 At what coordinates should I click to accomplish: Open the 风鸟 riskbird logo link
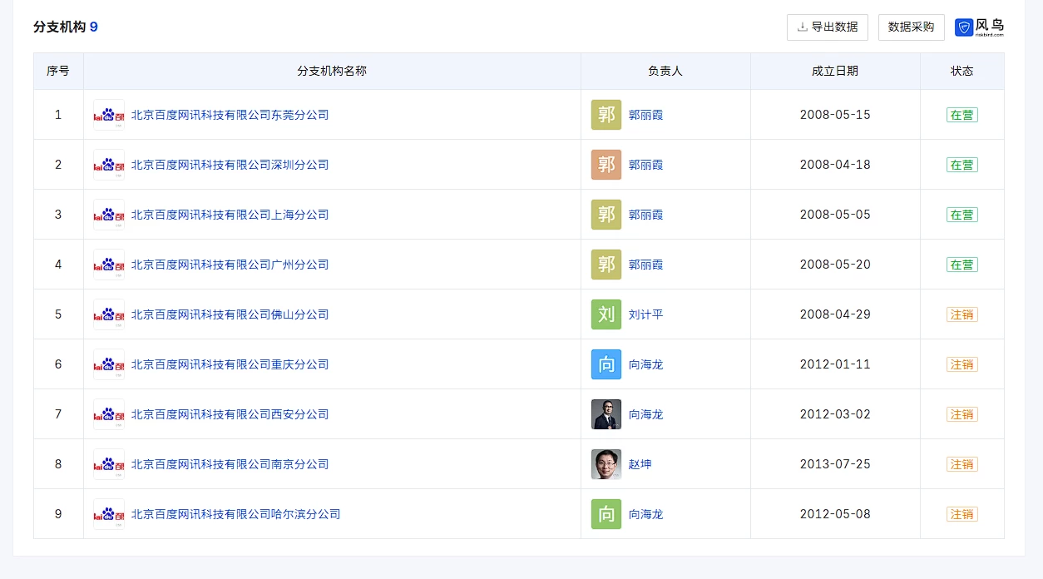[x=979, y=27]
